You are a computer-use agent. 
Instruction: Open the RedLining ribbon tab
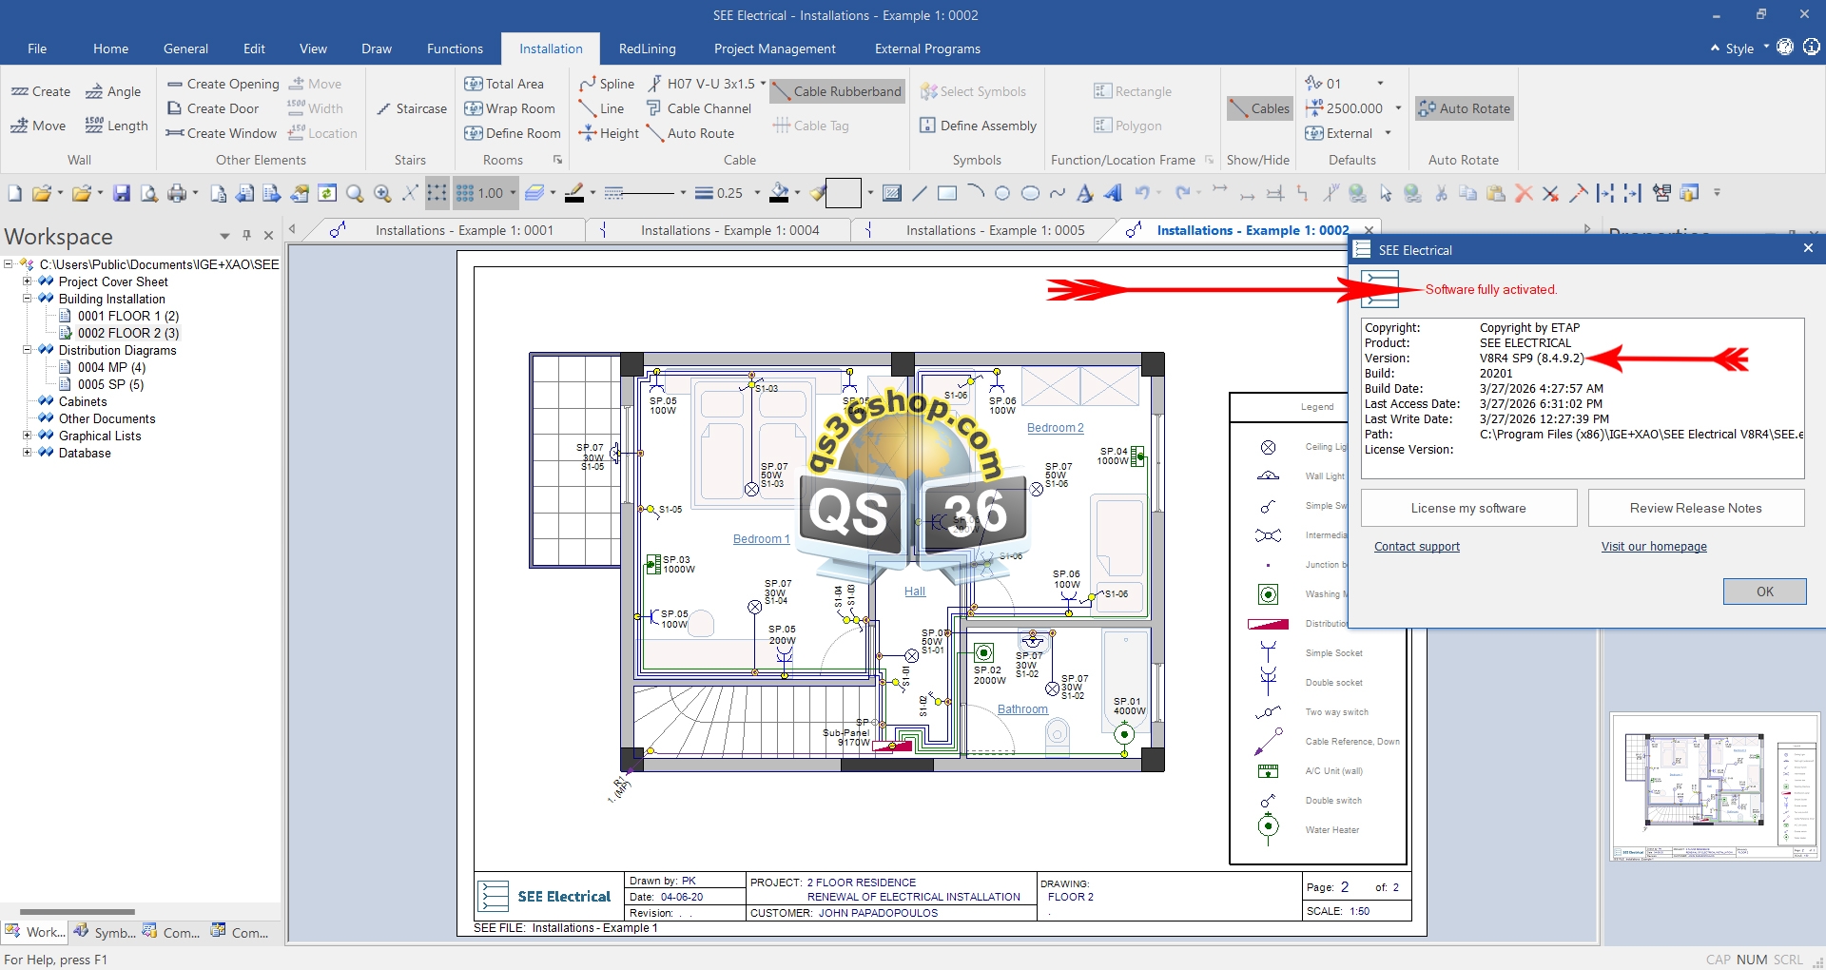(x=647, y=49)
